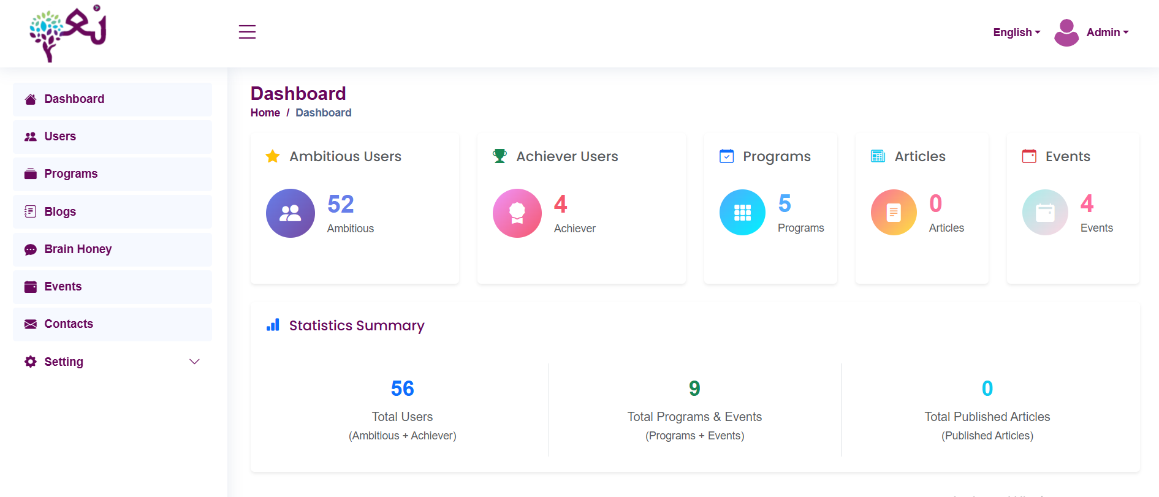
Task: Click the calendar-check icon beside Programs title
Action: click(x=726, y=156)
